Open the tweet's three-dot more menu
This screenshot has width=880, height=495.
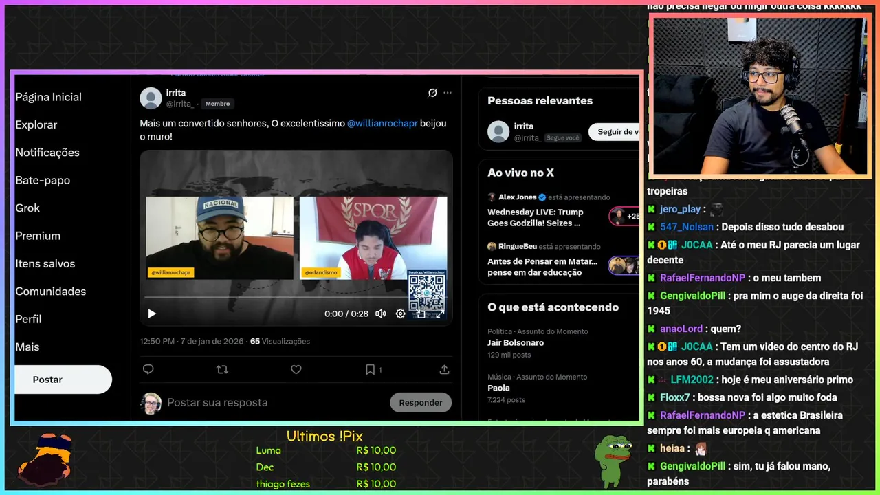coord(448,93)
